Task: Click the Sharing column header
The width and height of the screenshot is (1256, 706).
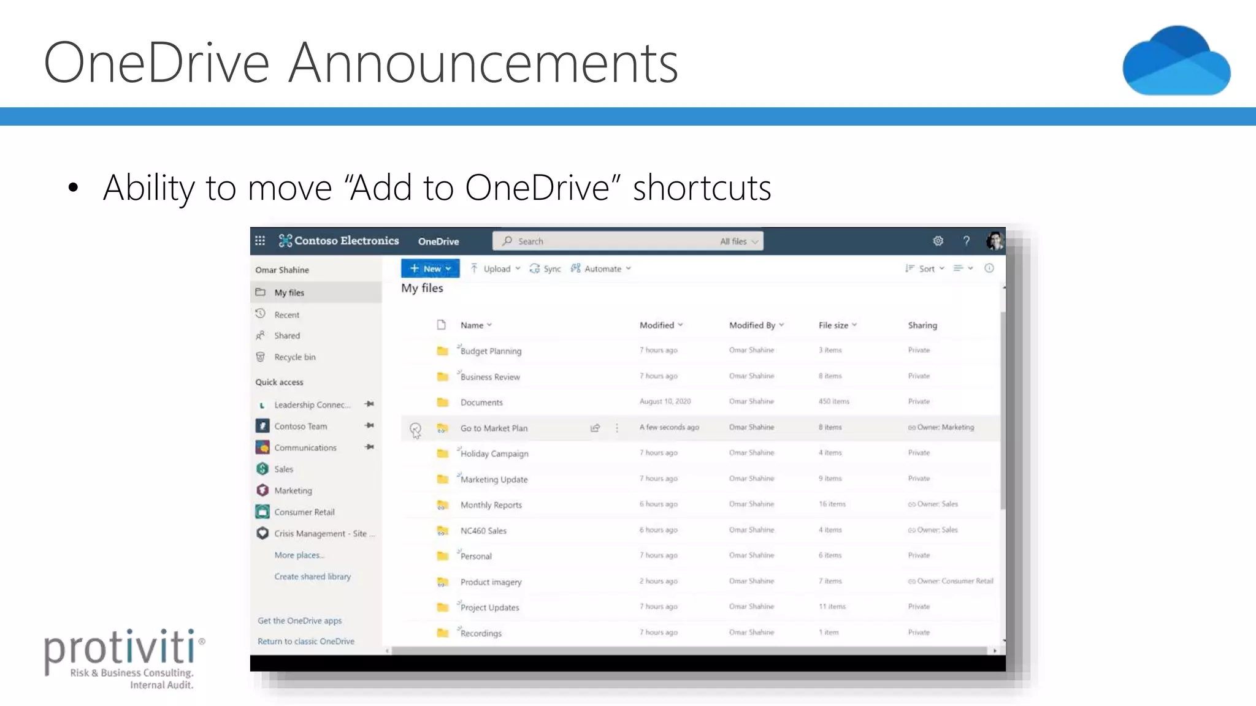Action: [922, 325]
